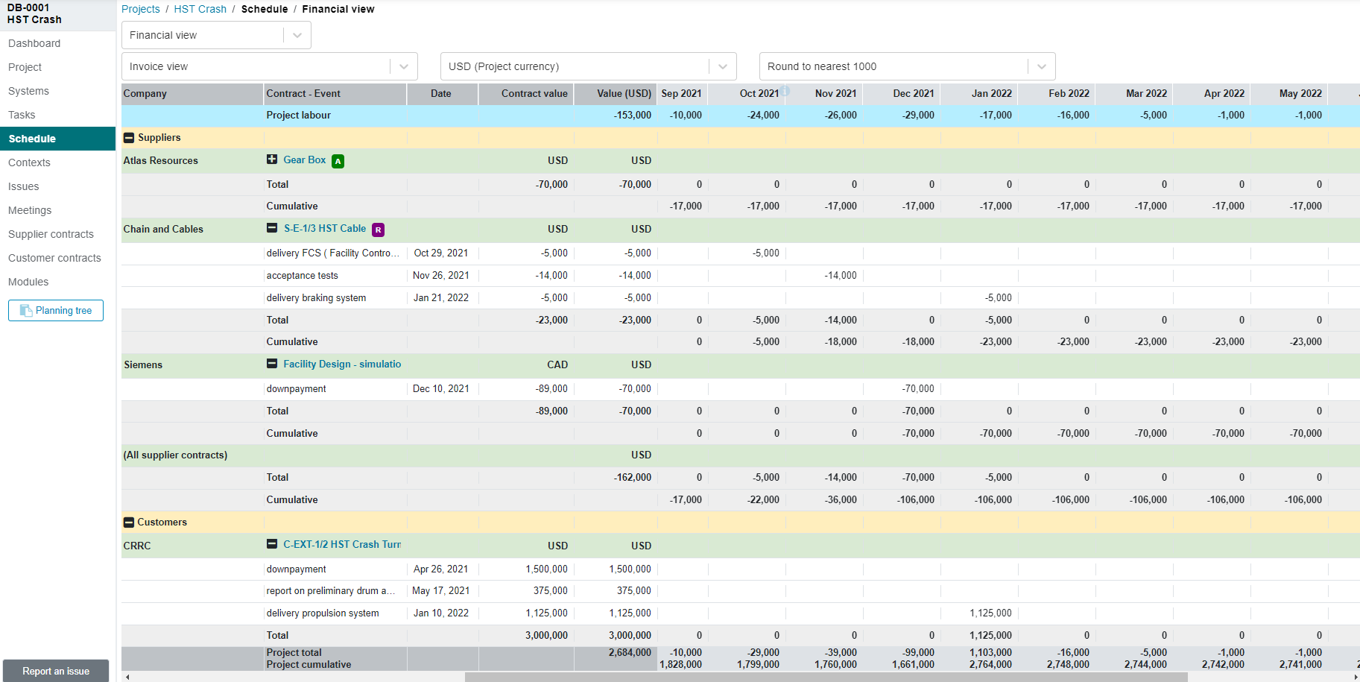Click the green A badge beside Gear Box
Image resolution: width=1360 pixels, height=682 pixels.
pyautogui.click(x=338, y=161)
